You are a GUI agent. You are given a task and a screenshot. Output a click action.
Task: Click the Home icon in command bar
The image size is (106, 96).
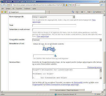73,12
